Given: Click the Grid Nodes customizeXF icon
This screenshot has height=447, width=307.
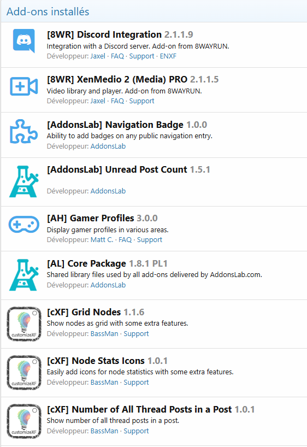Looking at the screenshot, I should tap(24, 324).
